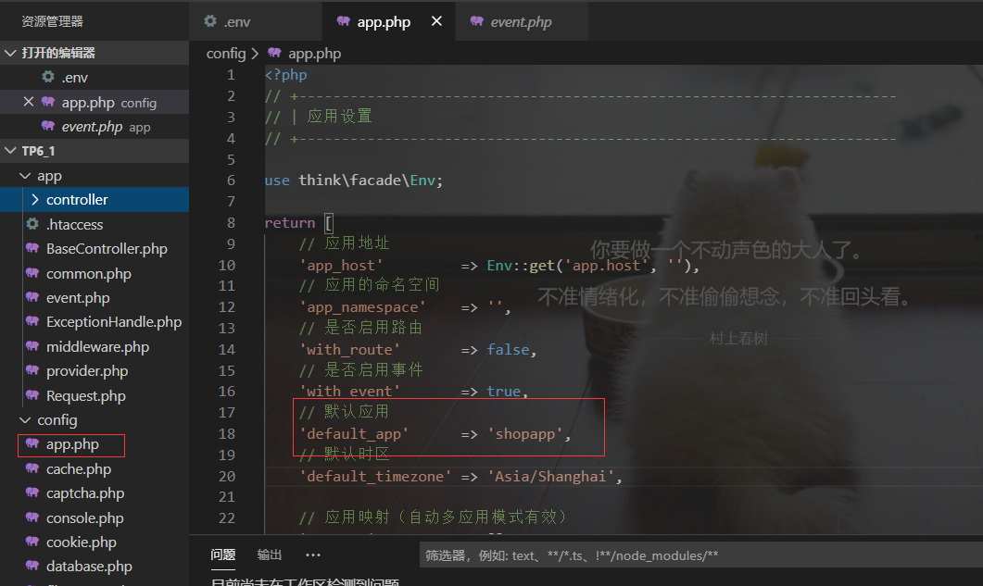Switch to the .env editor tab
Image resolution: width=983 pixels, height=586 pixels.
click(256, 22)
